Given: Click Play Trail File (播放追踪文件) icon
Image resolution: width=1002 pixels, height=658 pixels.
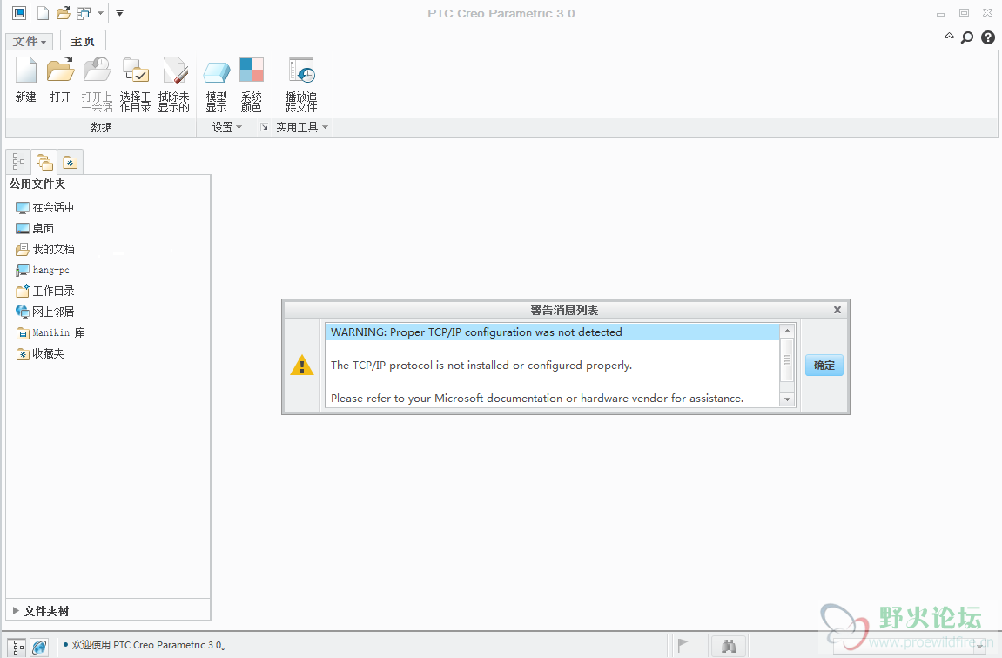Looking at the screenshot, I should pyautogui.click(x=301, y=84).
